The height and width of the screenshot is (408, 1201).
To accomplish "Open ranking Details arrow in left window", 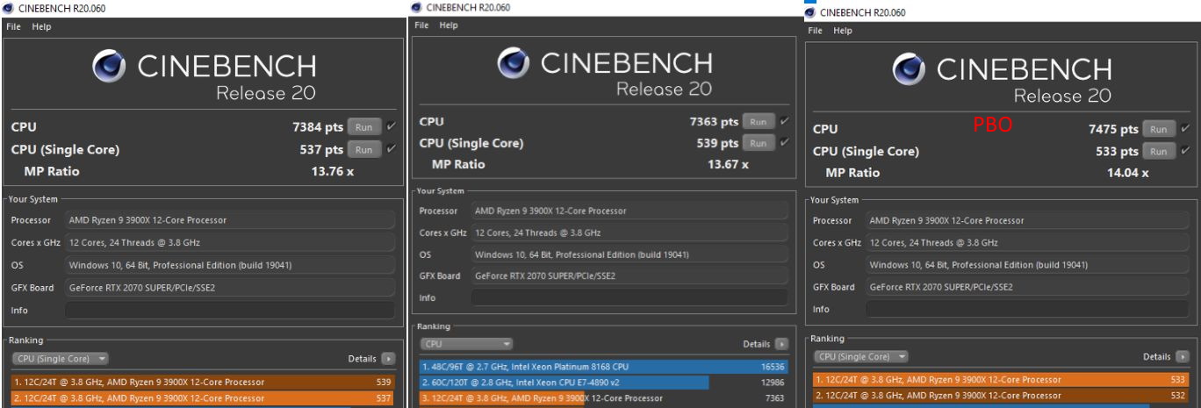I will click(x=388, y=359).
